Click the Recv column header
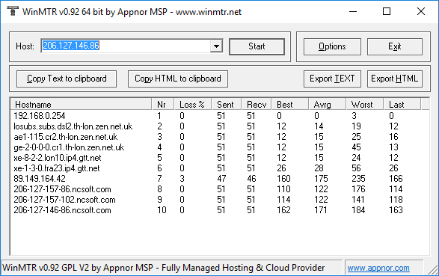 (257, 105)
